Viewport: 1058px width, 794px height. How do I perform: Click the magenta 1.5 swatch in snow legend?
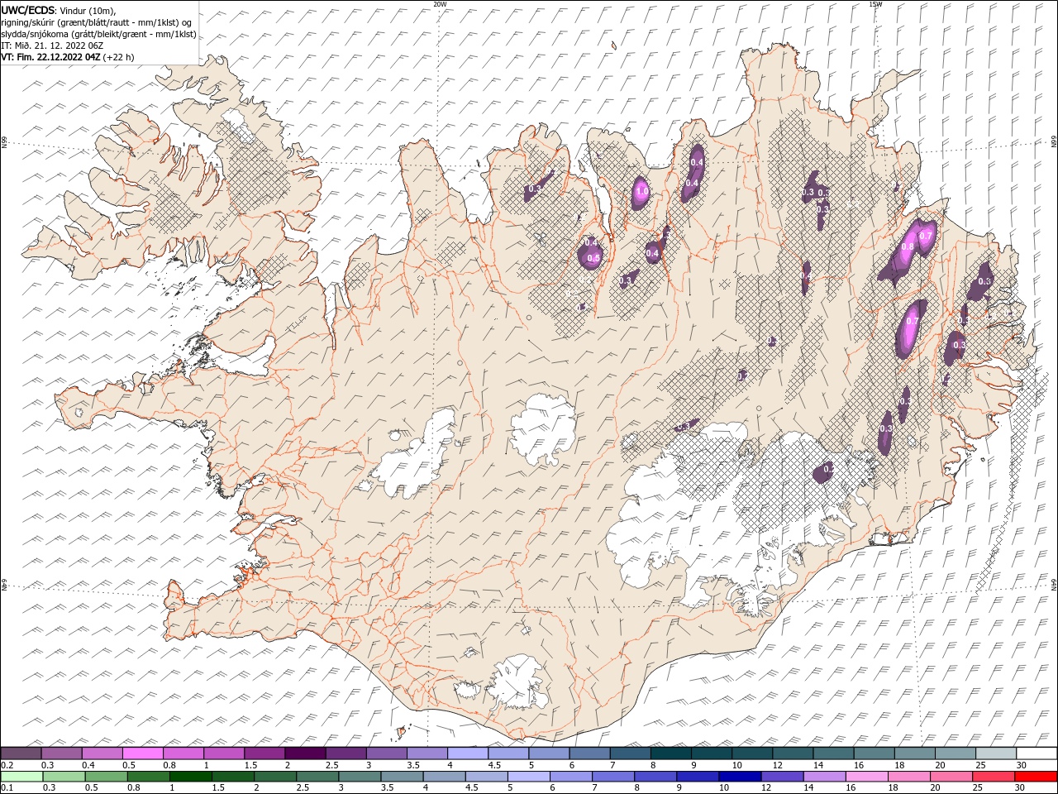point(264,753)
